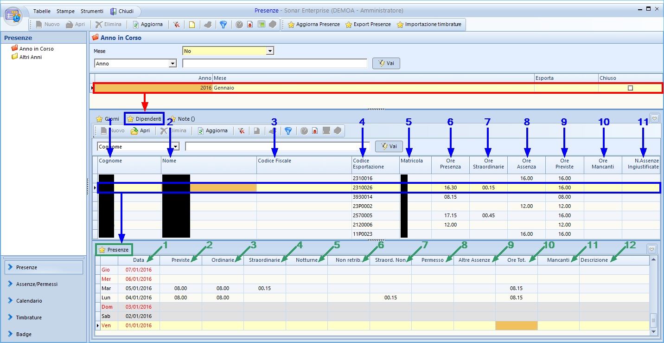This screenshot has width=664, height=343.
Task: Switch to the Giorni tab
Action: tap(108, 119)
